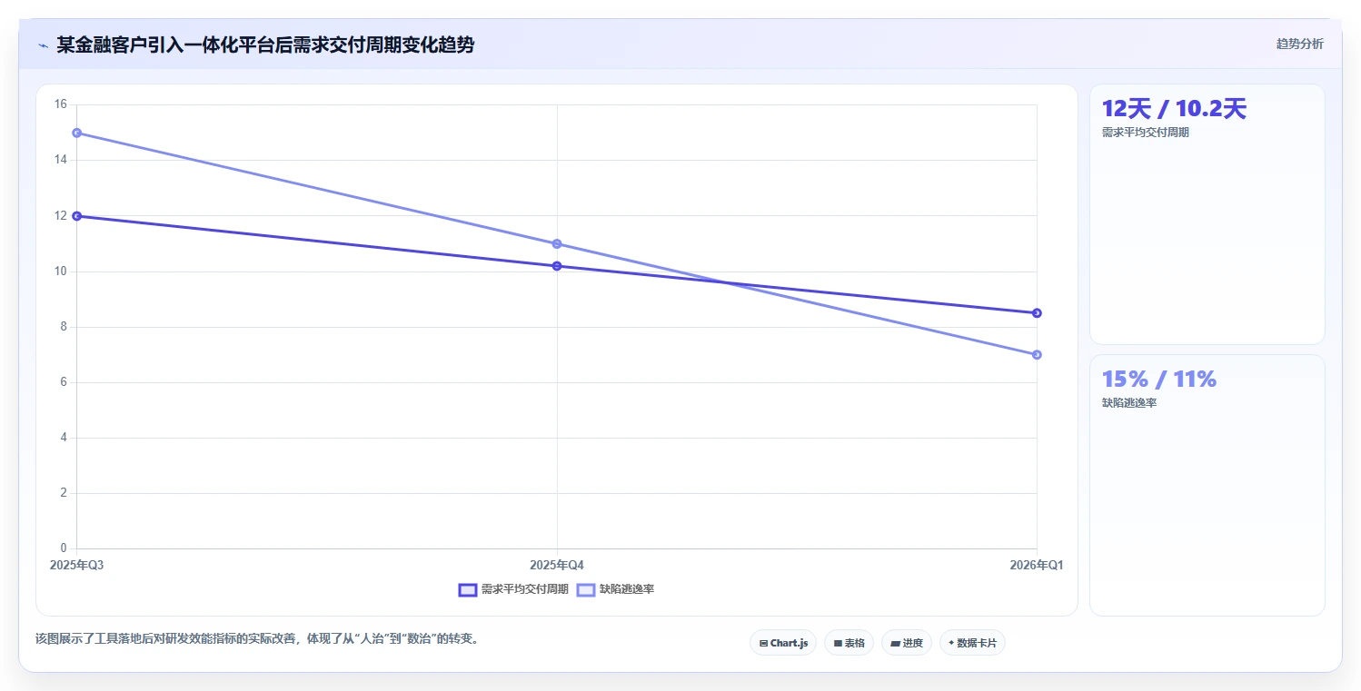Click the description text below the chart
The height and width of the screenshot is (691, 1361).
click(257, 638)
